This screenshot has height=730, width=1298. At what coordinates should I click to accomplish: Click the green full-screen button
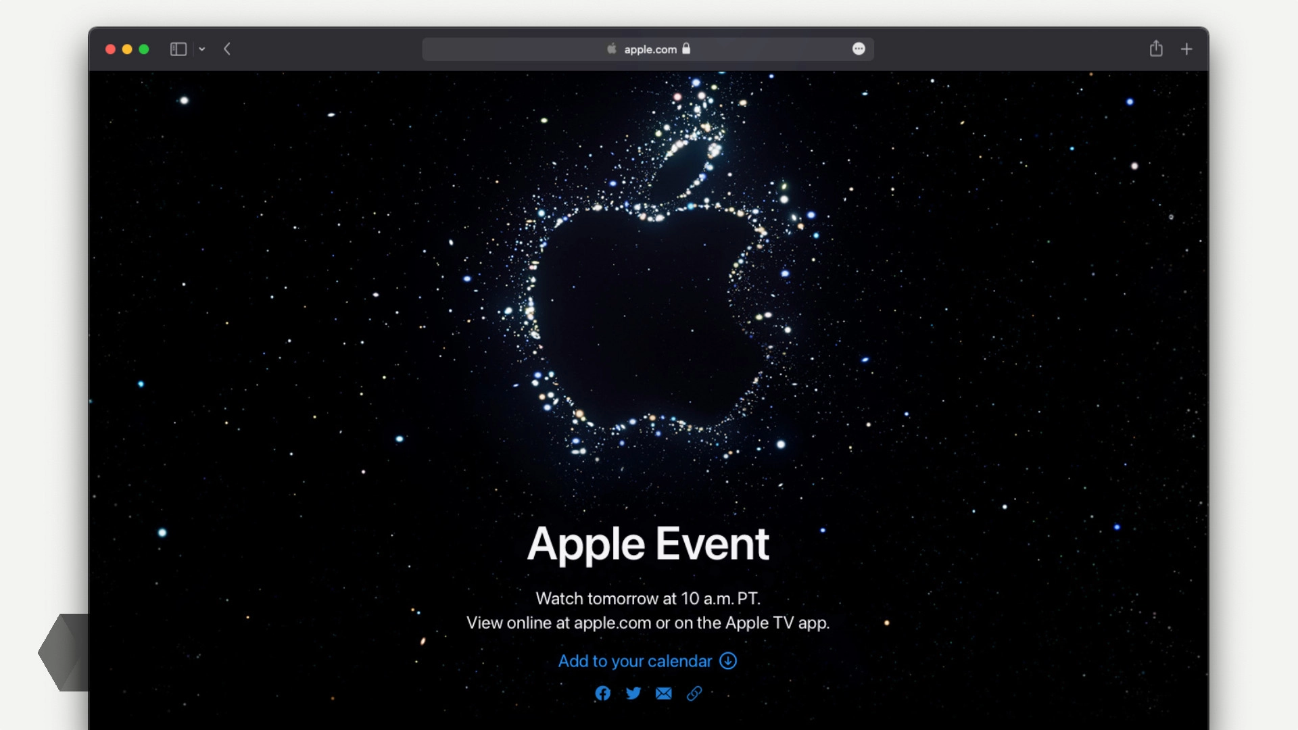pyautogui.click(x=144, y=49)
